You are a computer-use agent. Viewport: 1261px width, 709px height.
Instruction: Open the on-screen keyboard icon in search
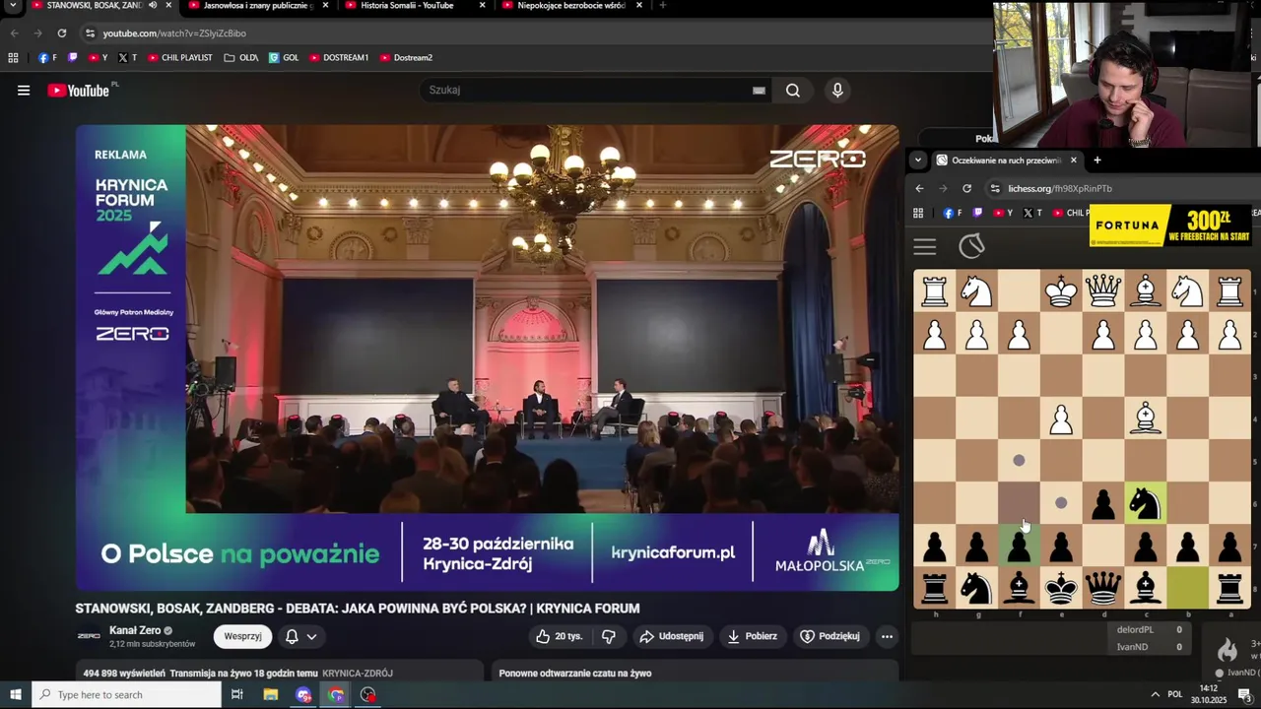tap(759, 91)
